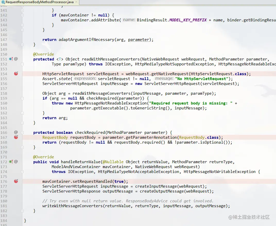Click the @ annotation gutter icon on line 172
Viewport: 276px width, 226px height.
(16, 162)
